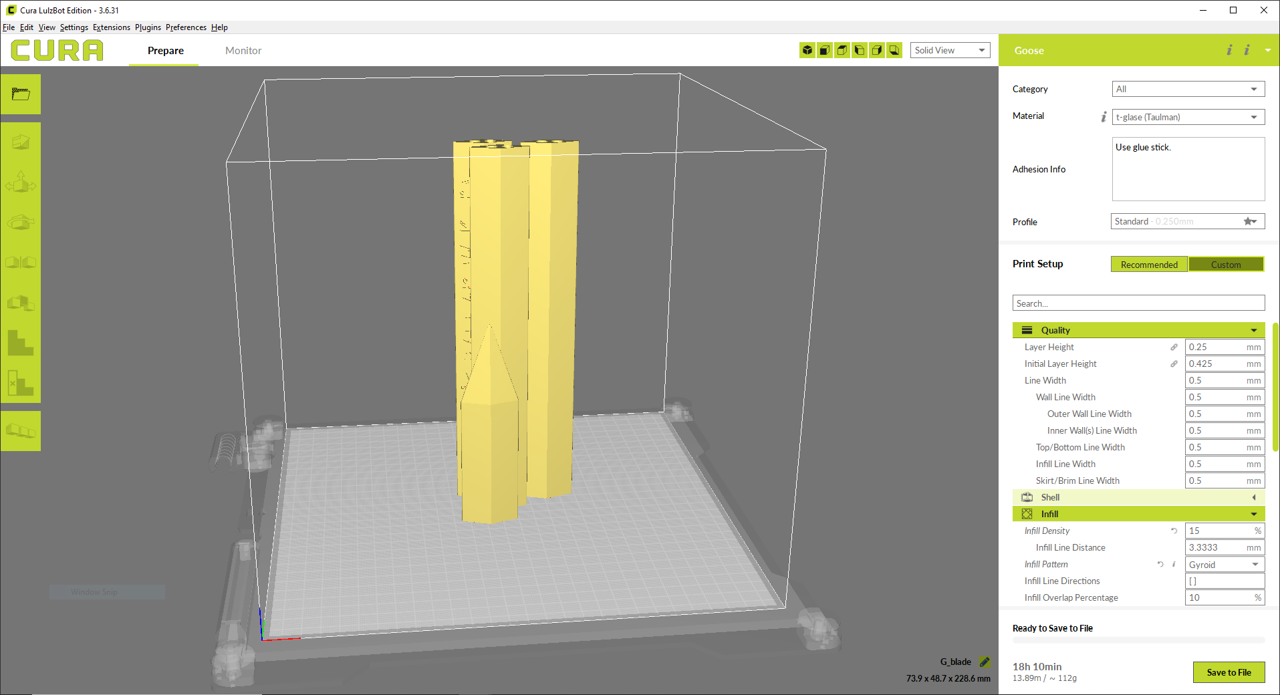Switch to the Prepare tab
The image size is (1280, 695).
pyautogui.click(x=166, y=51)
